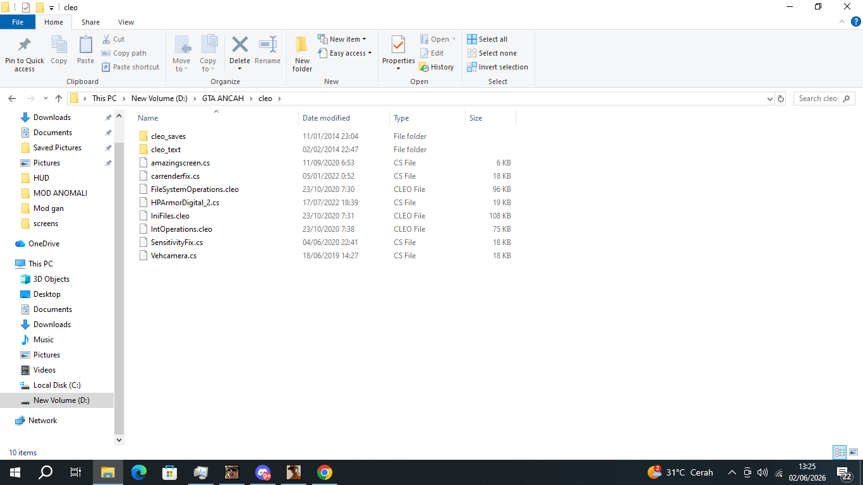
Task: Open Microsoft Edge from taskbar
Action: point(139,472)
